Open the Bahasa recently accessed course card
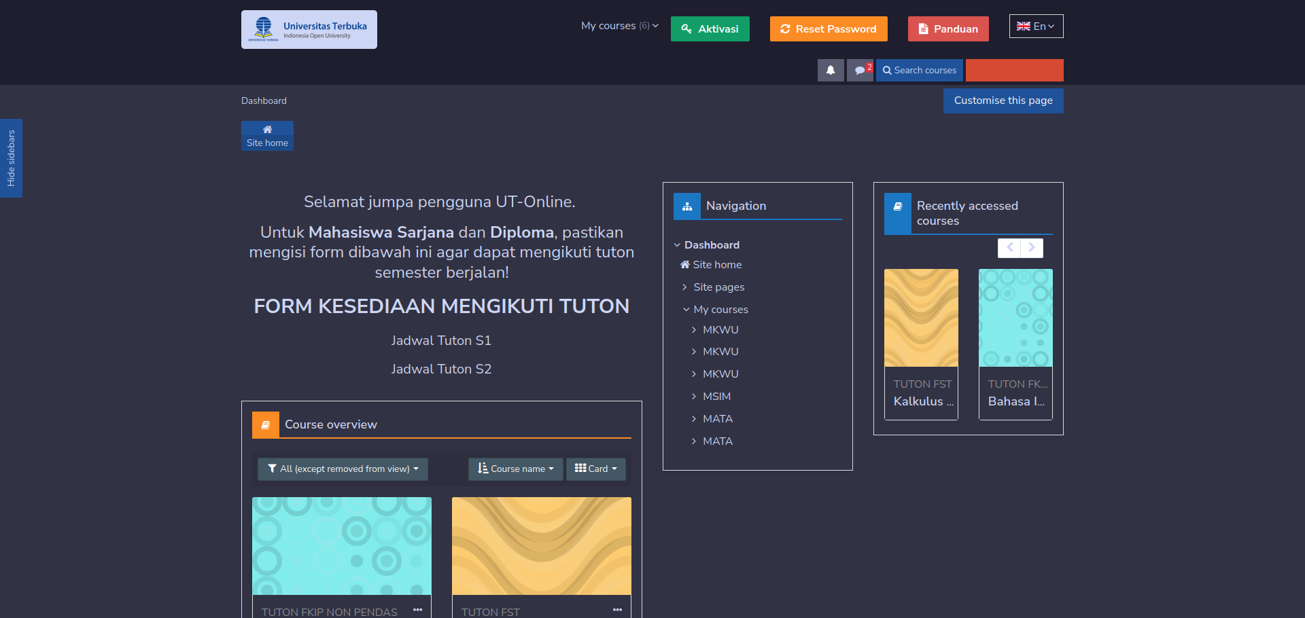 [1015, 344]
